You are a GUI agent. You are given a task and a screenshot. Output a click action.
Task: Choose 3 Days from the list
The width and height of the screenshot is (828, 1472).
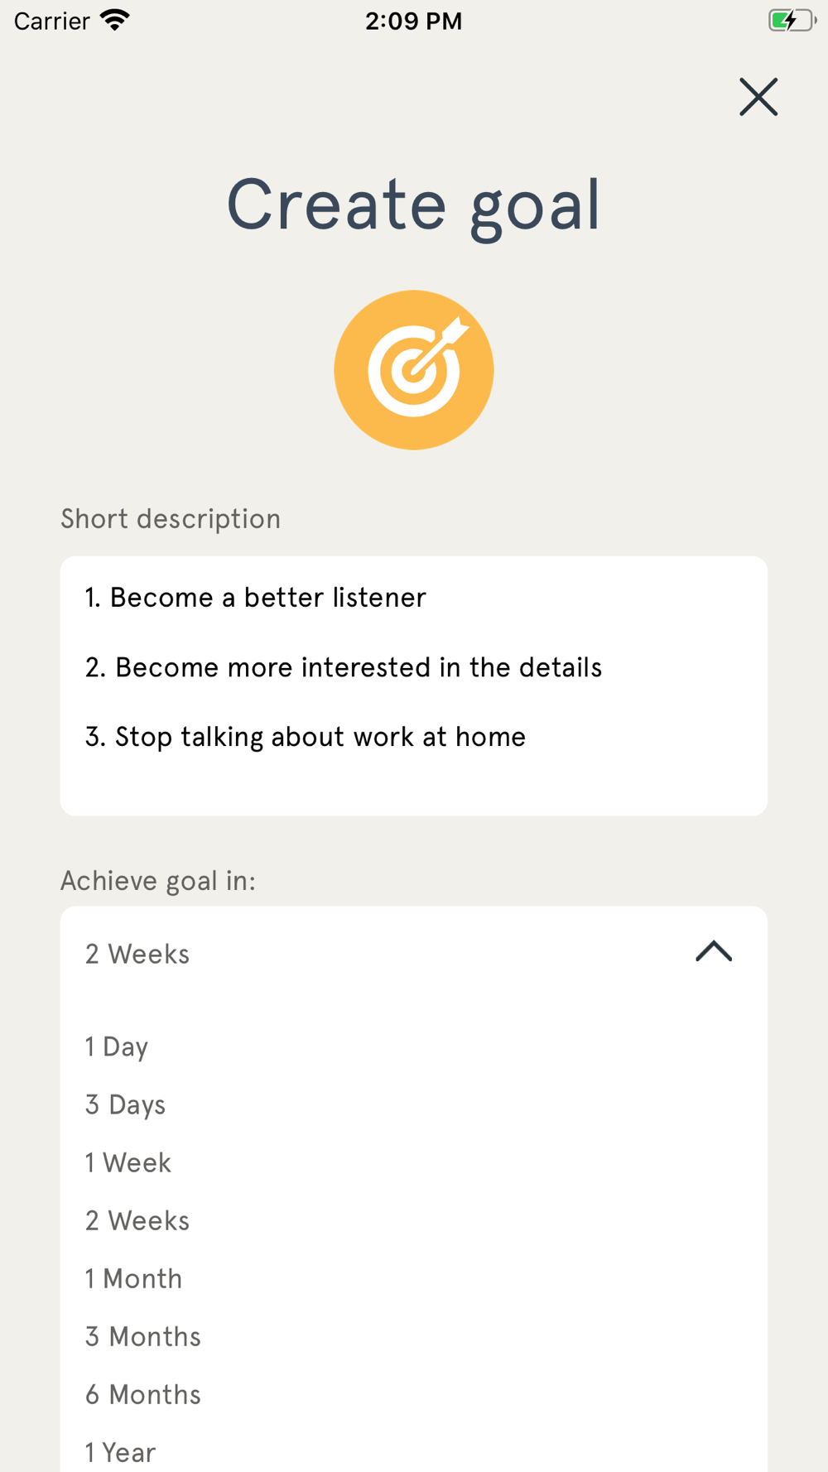coord(125,1105)
